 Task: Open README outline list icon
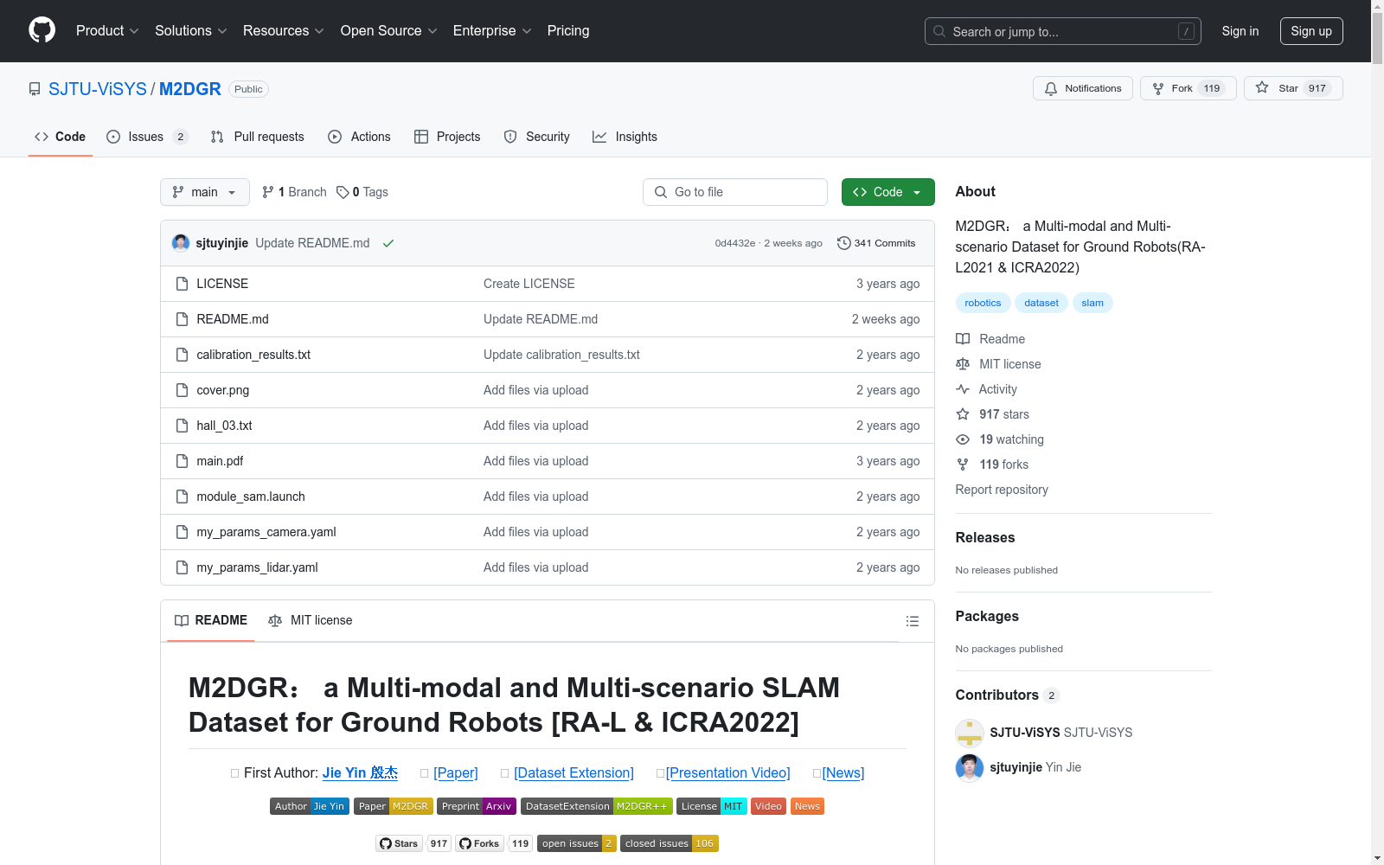click(912, 621)
